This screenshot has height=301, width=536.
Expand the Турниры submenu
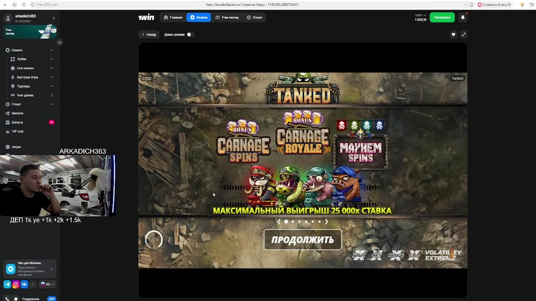(52, 86)
